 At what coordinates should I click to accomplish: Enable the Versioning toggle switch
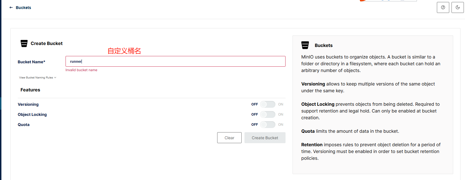pos(268,104)
